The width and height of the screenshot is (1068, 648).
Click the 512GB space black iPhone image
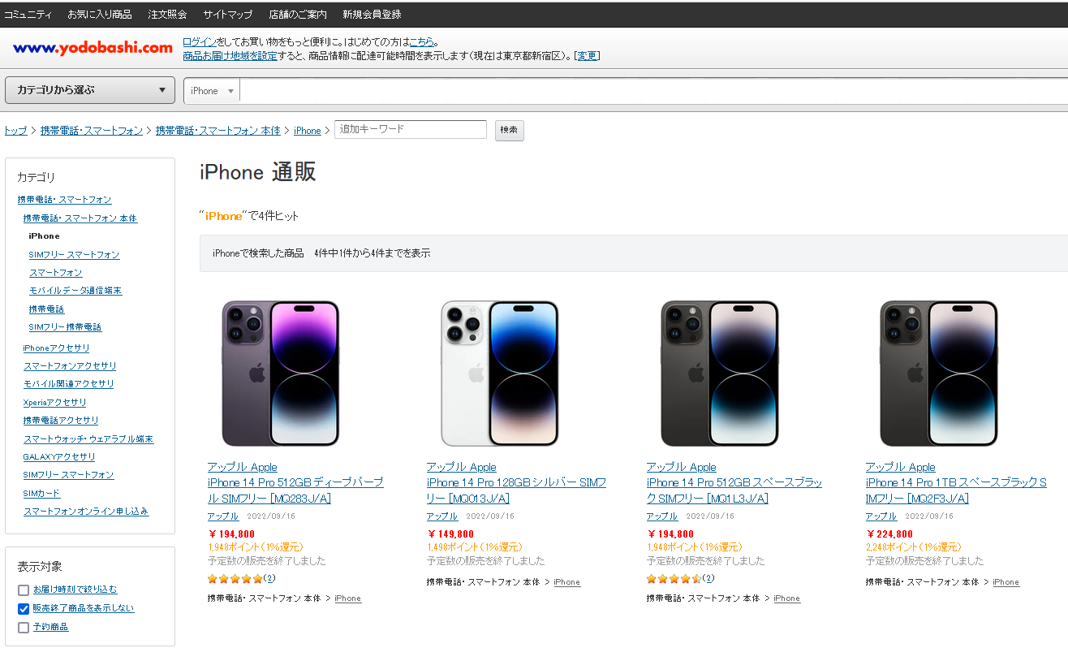pos(720,373)
